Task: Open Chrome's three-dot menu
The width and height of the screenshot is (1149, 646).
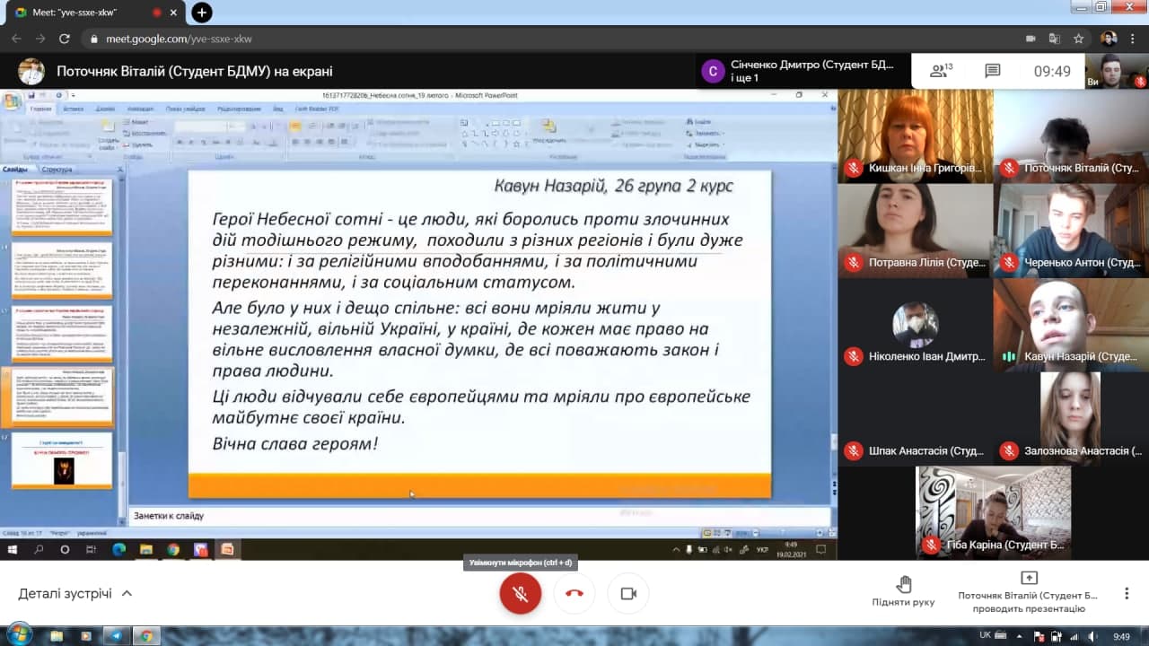Action: click(x=1135, y=39)
